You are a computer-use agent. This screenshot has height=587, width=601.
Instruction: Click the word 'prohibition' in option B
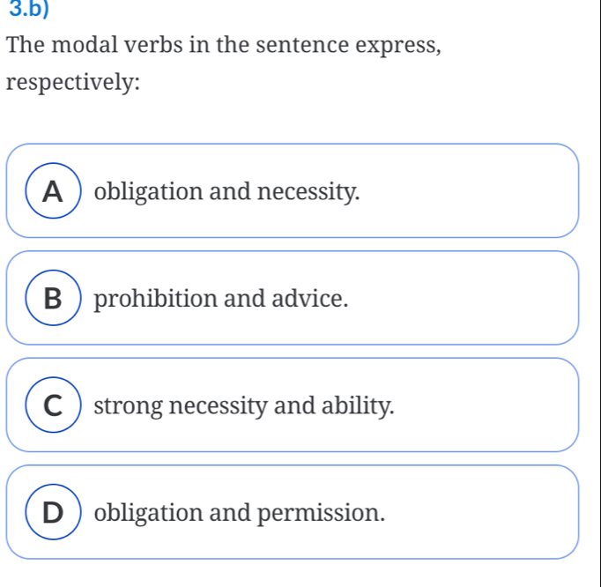click(152, 299)
